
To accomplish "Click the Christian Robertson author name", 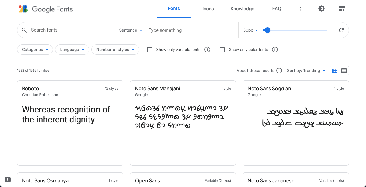I will 40,95.
